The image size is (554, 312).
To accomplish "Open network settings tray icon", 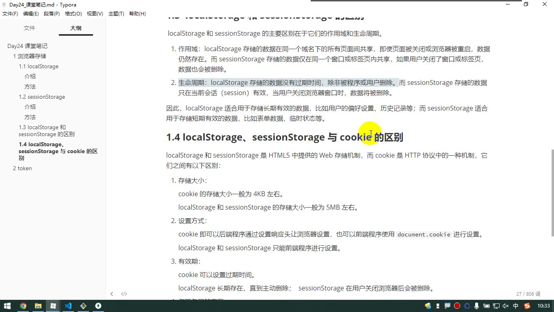I will click(x=496, y=306).
